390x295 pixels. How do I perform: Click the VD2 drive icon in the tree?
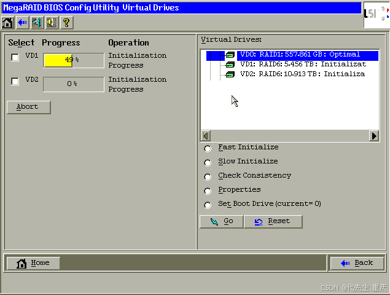coord(230,74)
